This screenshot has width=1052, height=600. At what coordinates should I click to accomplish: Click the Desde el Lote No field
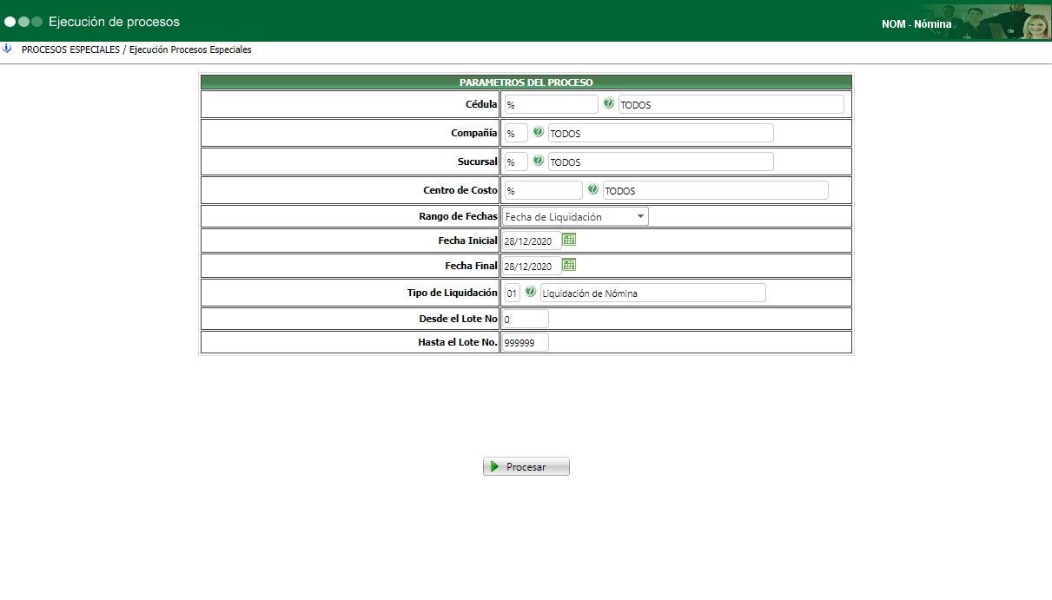pos(525,319)
